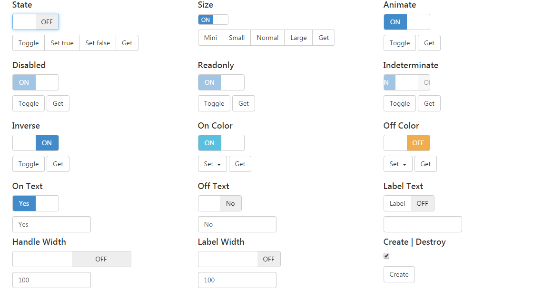The width and height of the screenshot is (533, 300).
Task: Toggle the mini Size switch
Action: [213, 20]
